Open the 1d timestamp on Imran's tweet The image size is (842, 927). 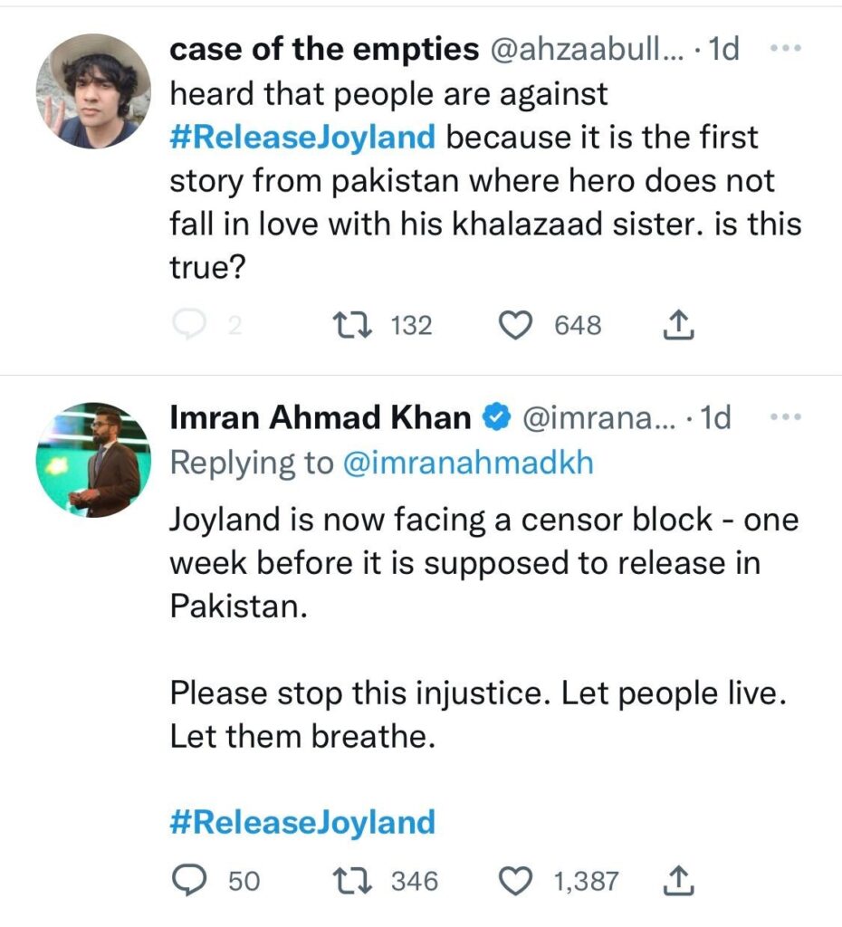click(715, 417)
